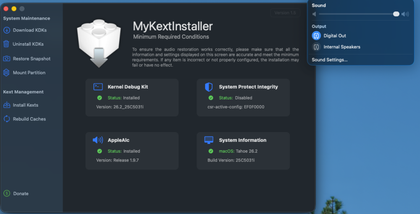Click the Restore Snapshot camera icon
The height and width of the screenshot is (214, 420).
click(7, 59)
